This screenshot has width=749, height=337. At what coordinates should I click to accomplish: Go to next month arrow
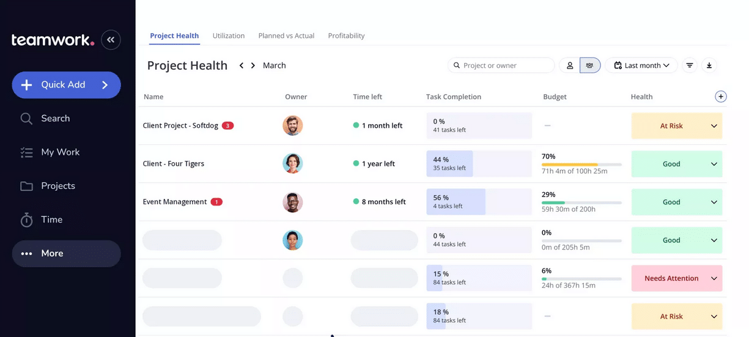coord(253,65)
